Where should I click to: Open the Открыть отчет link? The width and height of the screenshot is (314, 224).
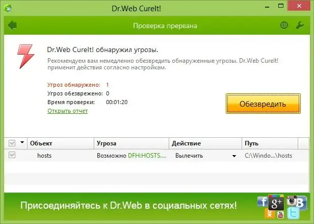pyautogui.click(x=67, y=111)
